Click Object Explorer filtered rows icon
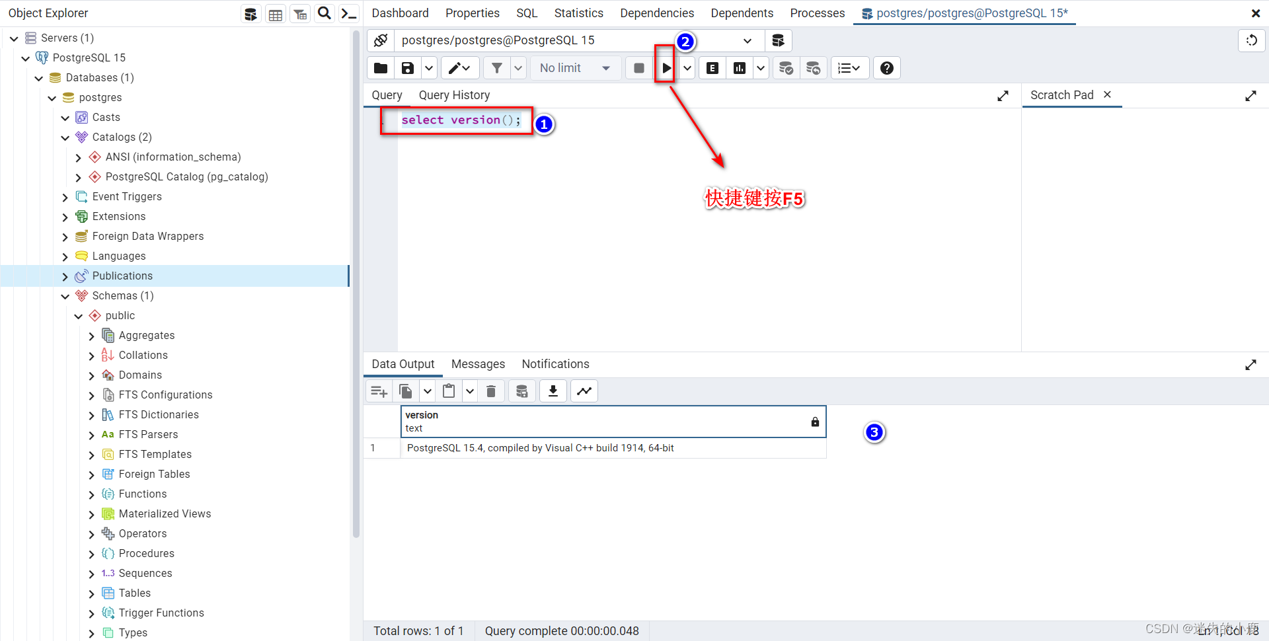Image resolution: width=1269 pixels, height=641 pixels. coord(300,14)
